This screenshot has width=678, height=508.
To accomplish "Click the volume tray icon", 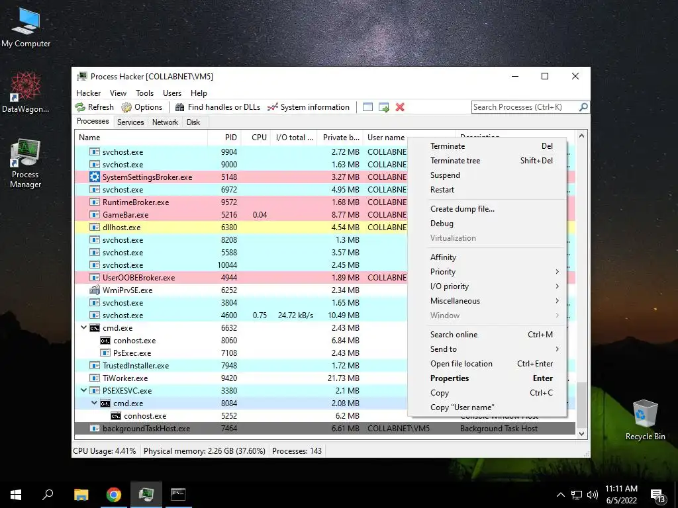I will (x=593, y=495).
